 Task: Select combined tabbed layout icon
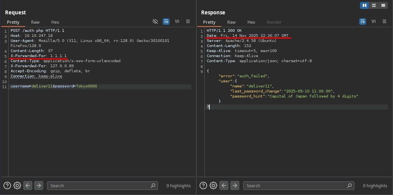(383, 5)
